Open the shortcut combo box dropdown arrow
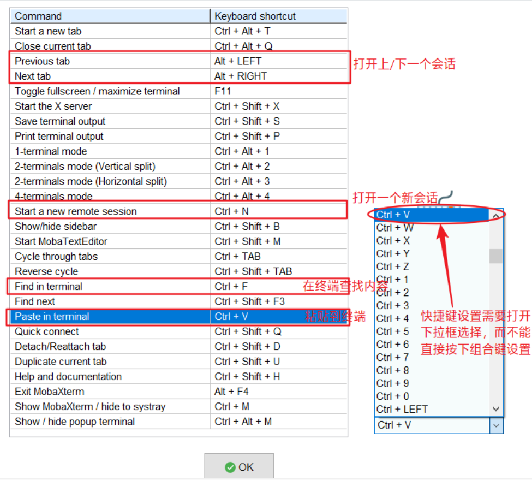Viewport: 532px width, 480px height. coord(497,425)
